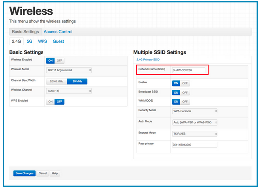The width and height of the screenshot is (260, 189).
Task: Switch to the WPS tab
Action: pos(43,41)
